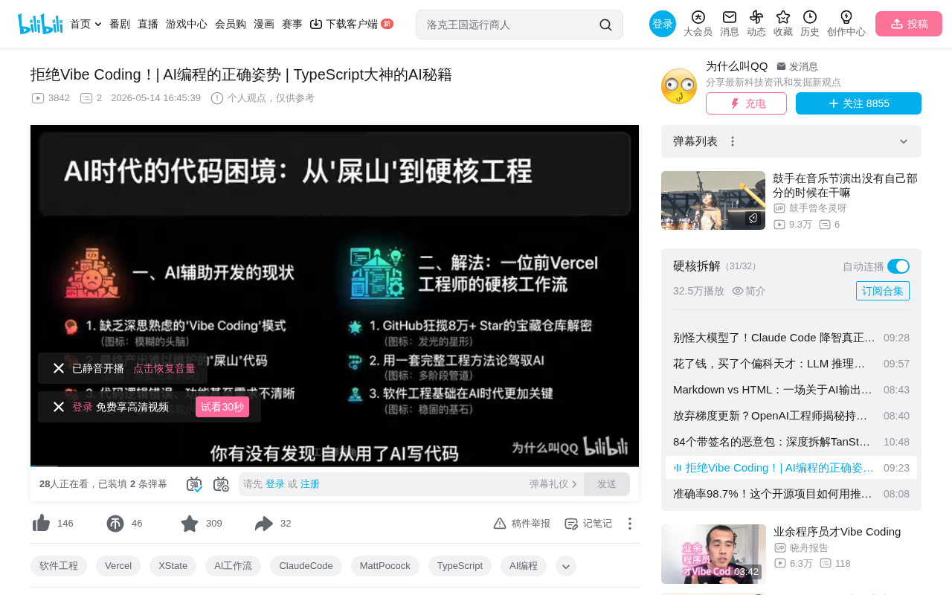Click 订阅合集 subscribe button
The image size is (952, 595).
883,291
